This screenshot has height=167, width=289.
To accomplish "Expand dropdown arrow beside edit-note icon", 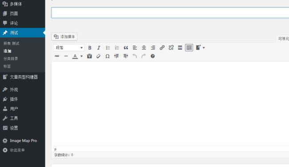I will point(204,48).
